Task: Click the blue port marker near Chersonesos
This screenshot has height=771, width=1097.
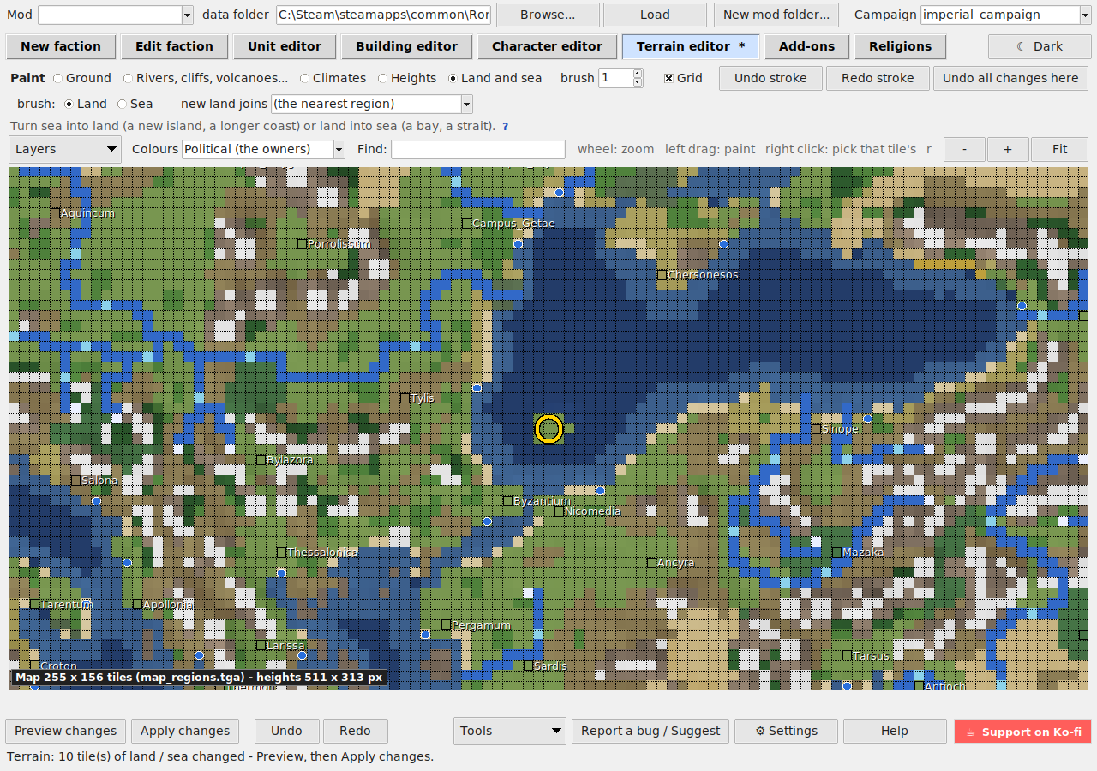Action: coord(723,244)
